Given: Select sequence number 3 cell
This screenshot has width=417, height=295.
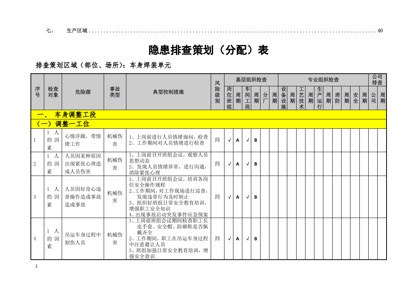Looking at the screenshot, I should [38, 197].
